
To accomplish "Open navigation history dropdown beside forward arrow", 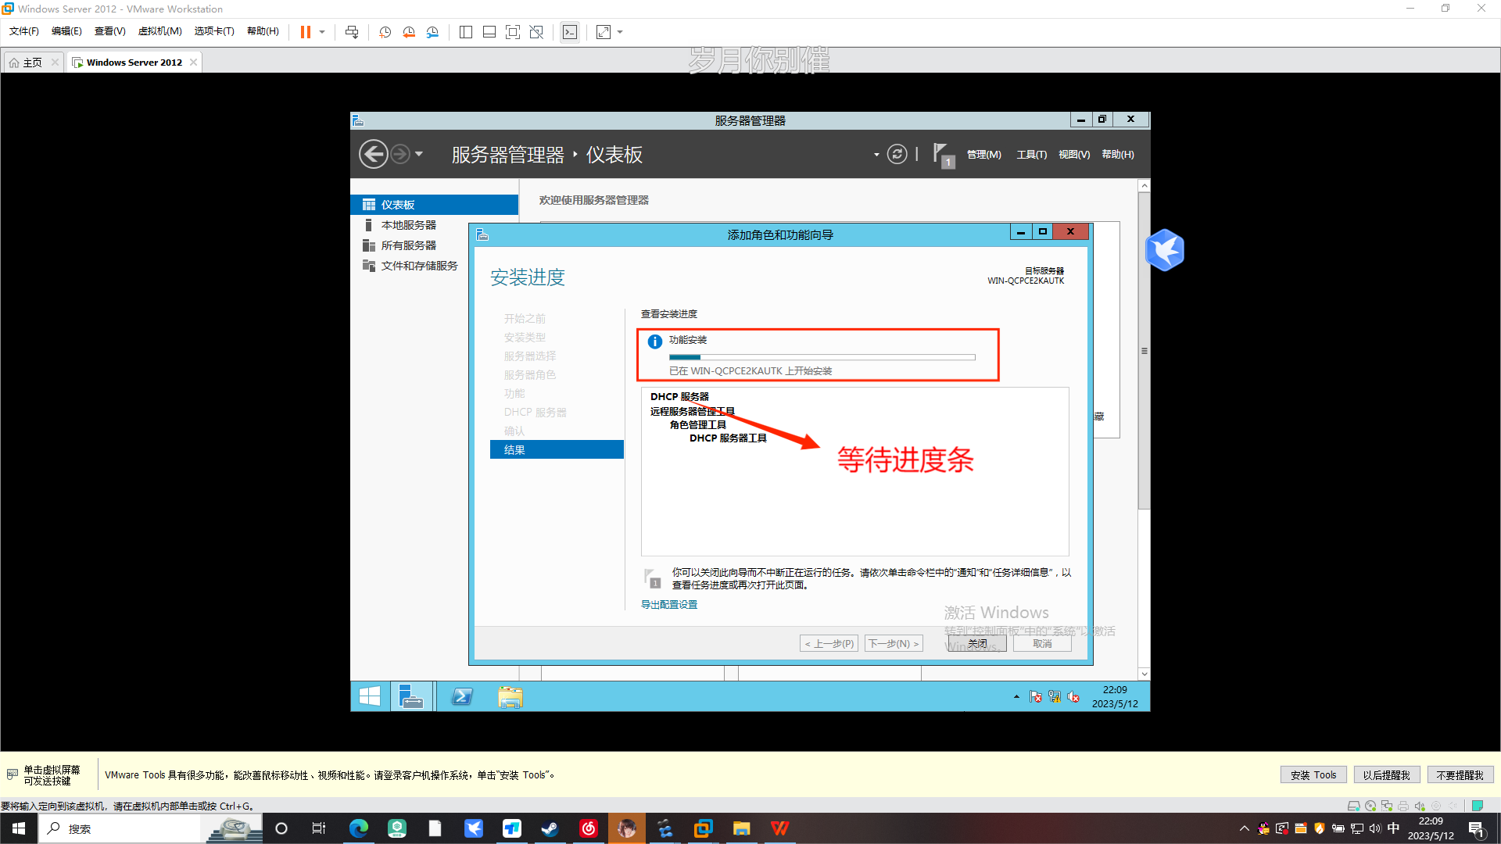I will [x=419, y=154].
